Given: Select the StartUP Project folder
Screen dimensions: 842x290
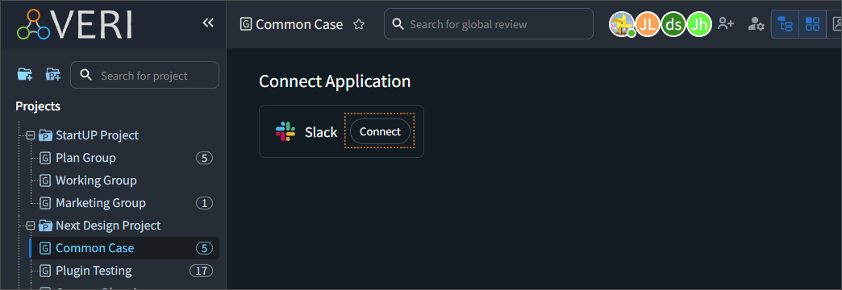Looking at the screenshot, I should tap(98, 135).
